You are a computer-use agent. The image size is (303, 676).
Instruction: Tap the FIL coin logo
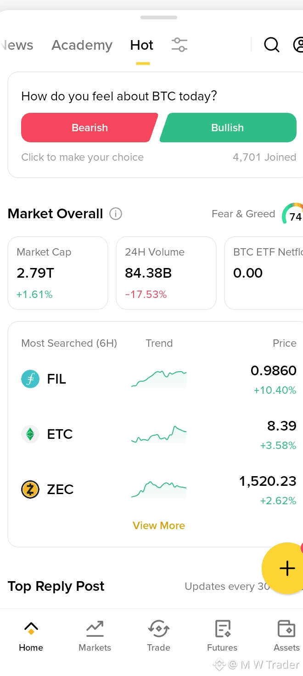[x=30, y=379]
